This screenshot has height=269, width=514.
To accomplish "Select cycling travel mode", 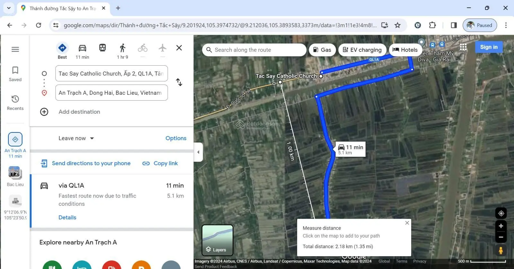I will (143, 48).
